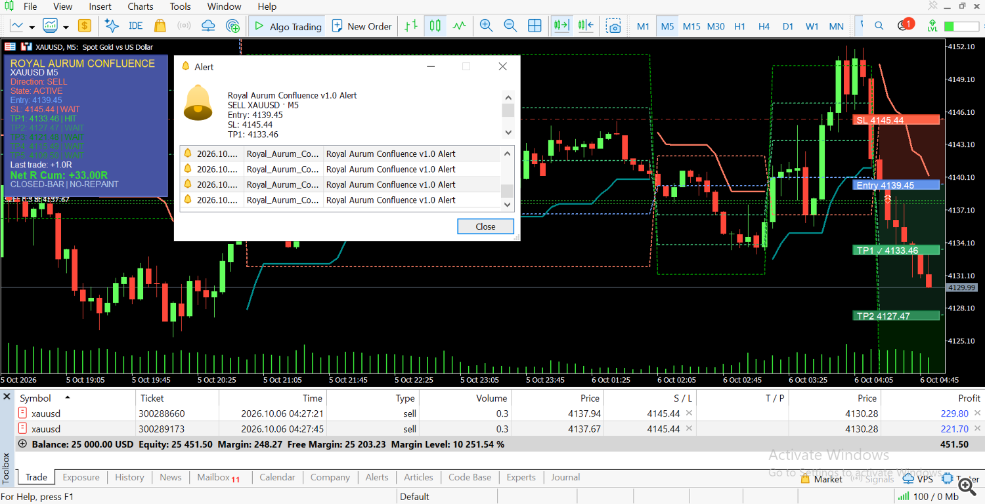
Task: Toggle chart auto scroll to latest bar
Action: 561,26
